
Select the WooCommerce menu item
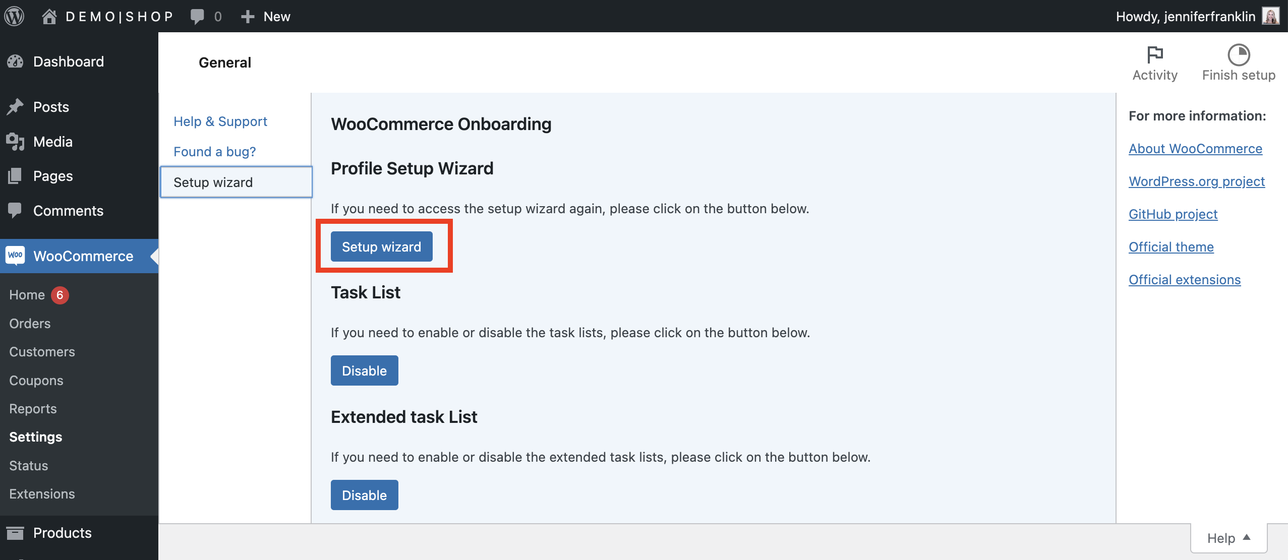click(x=79, y=256)
